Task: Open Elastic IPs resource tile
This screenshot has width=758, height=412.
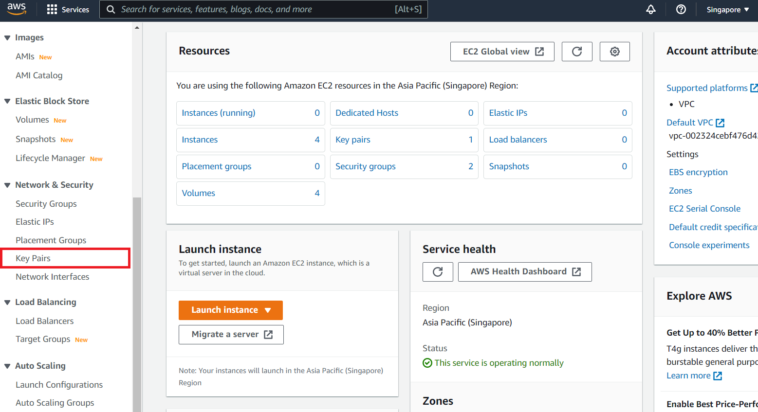Action: tap(558, 113)
